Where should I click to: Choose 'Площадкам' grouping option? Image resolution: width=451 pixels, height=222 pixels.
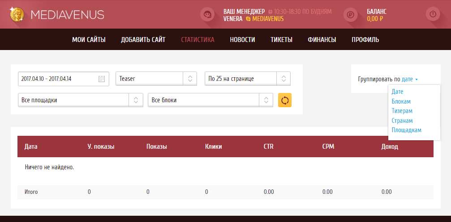(406, 130)
